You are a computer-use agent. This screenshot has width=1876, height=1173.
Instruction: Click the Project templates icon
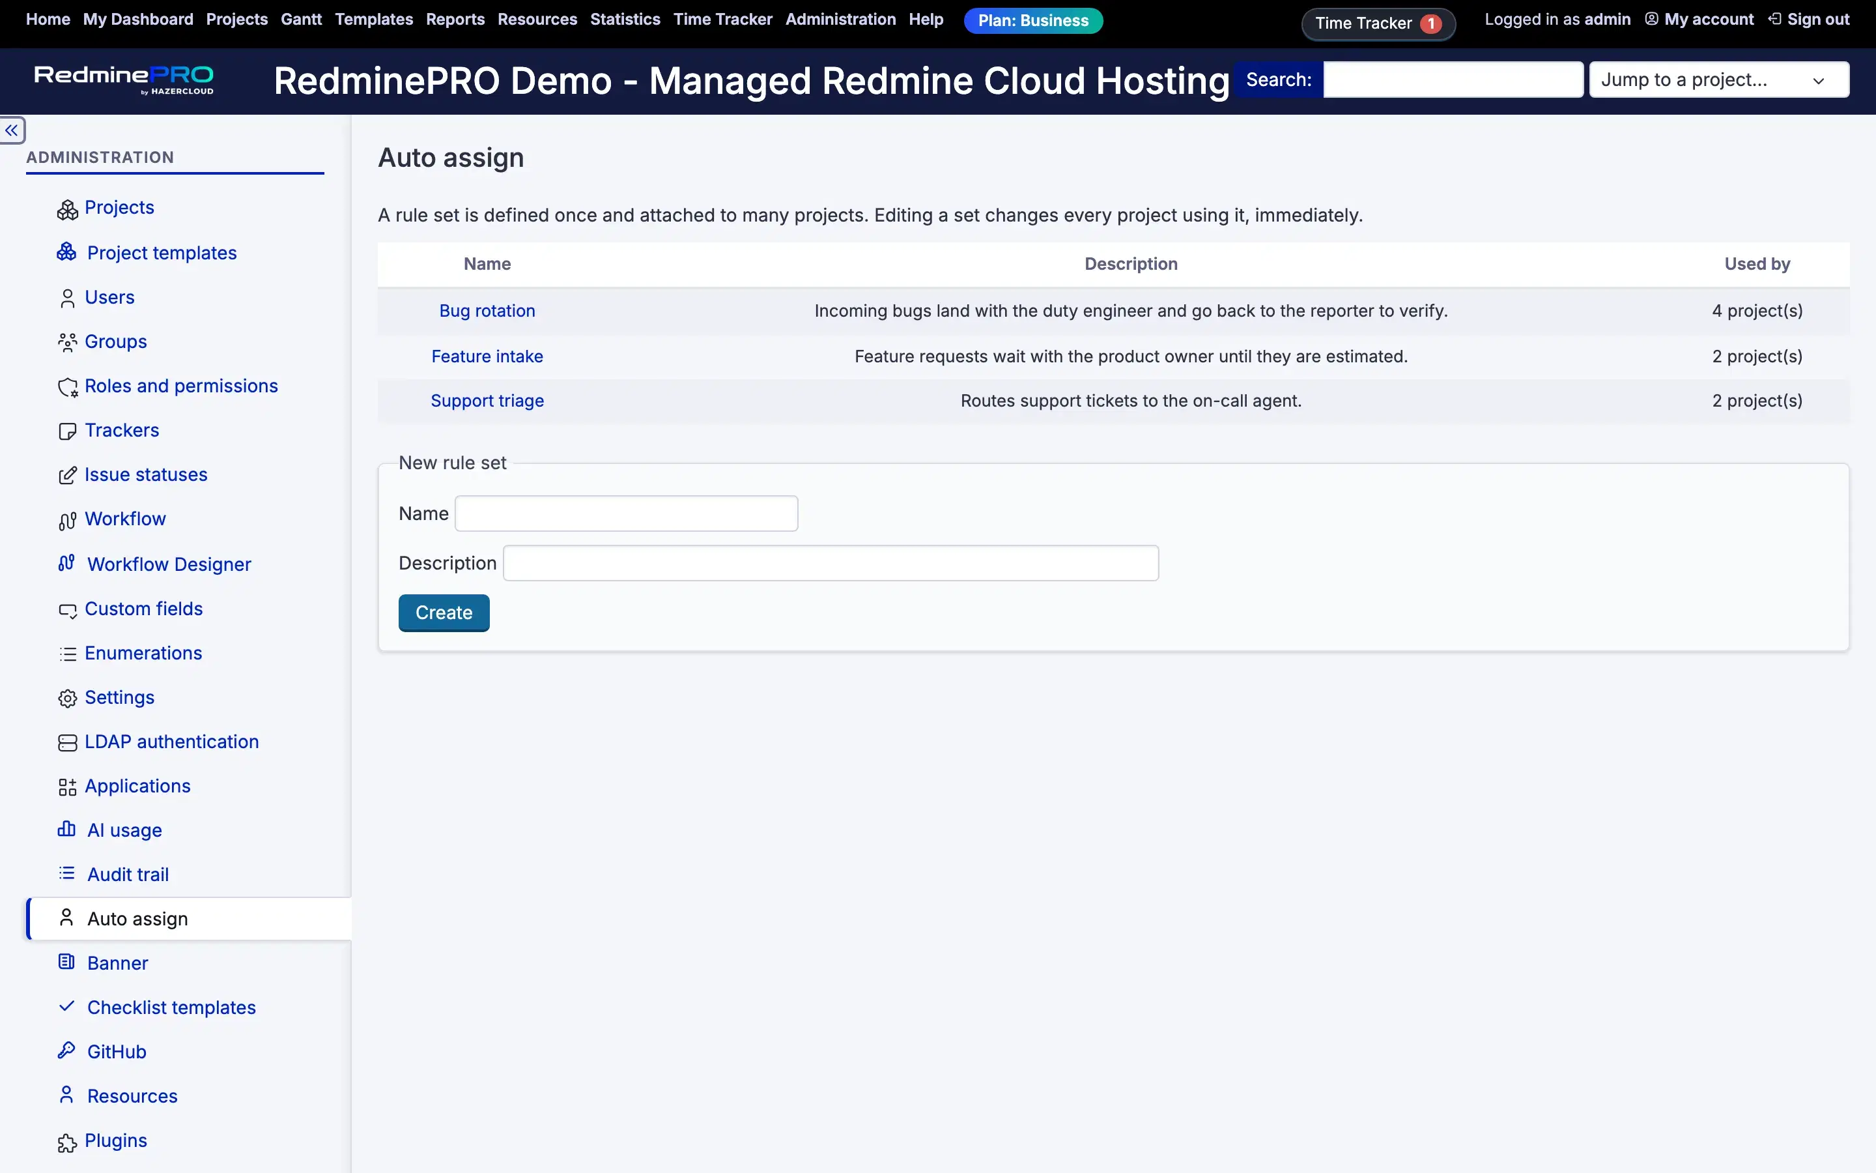click(66, 252)
